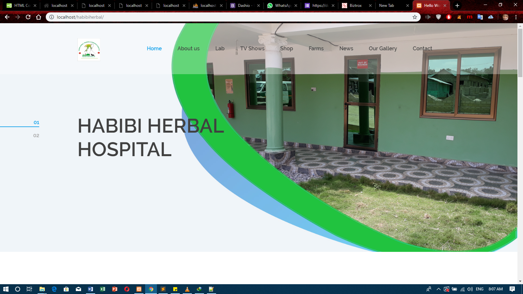Switch to the Dashio browser tab
Screen dimensions: 523x294
click(x=244, y=6)
